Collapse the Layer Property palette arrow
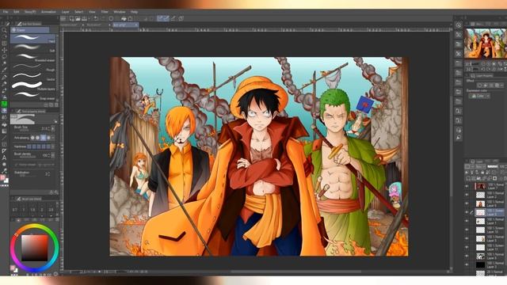507x285 pixels. (x=467, y=76)
